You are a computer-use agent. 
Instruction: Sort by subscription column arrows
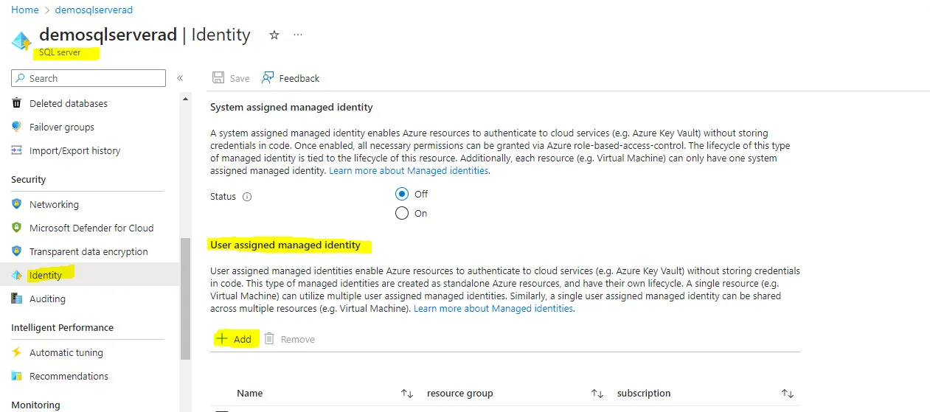(x=788, y=394)
